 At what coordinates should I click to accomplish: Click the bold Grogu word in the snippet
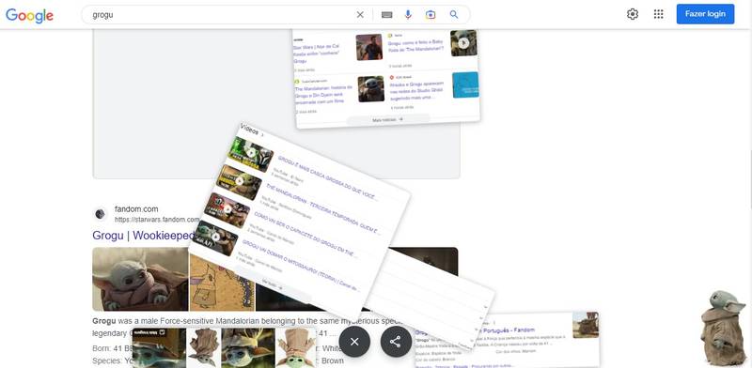(x=104, y=320)
